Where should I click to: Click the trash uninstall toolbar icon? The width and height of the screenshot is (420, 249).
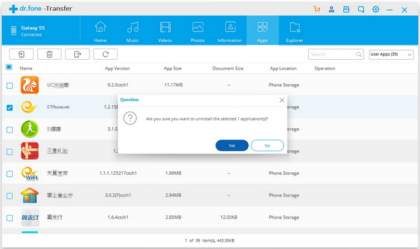coord(49,54)
